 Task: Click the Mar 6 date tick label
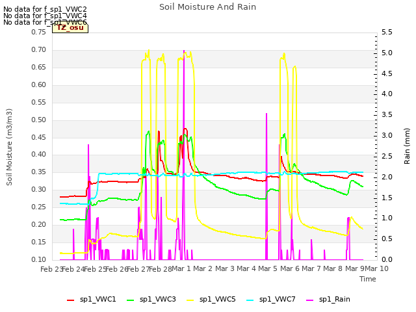click(x=290, y=268)
